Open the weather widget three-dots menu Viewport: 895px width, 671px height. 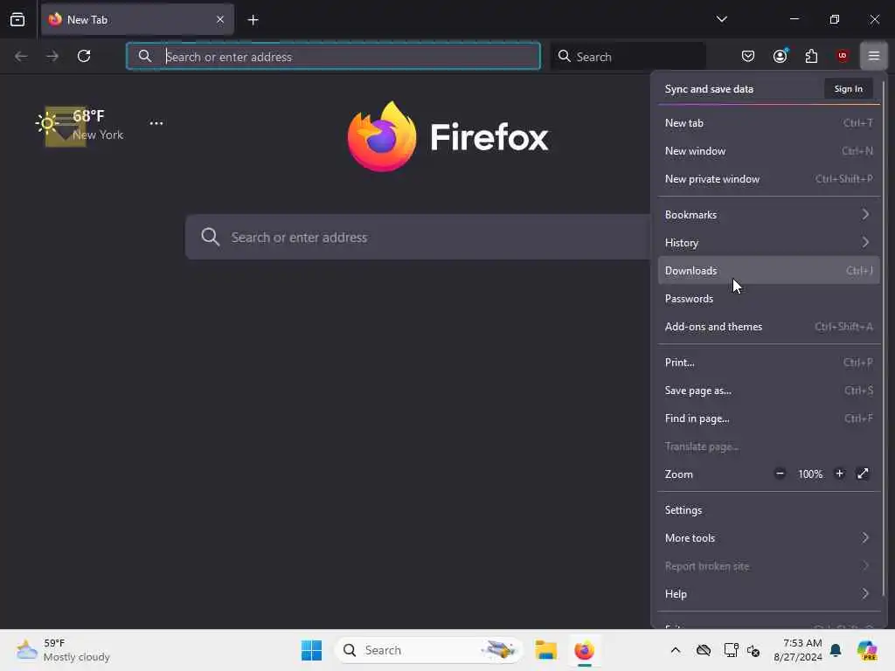(156, 123)
